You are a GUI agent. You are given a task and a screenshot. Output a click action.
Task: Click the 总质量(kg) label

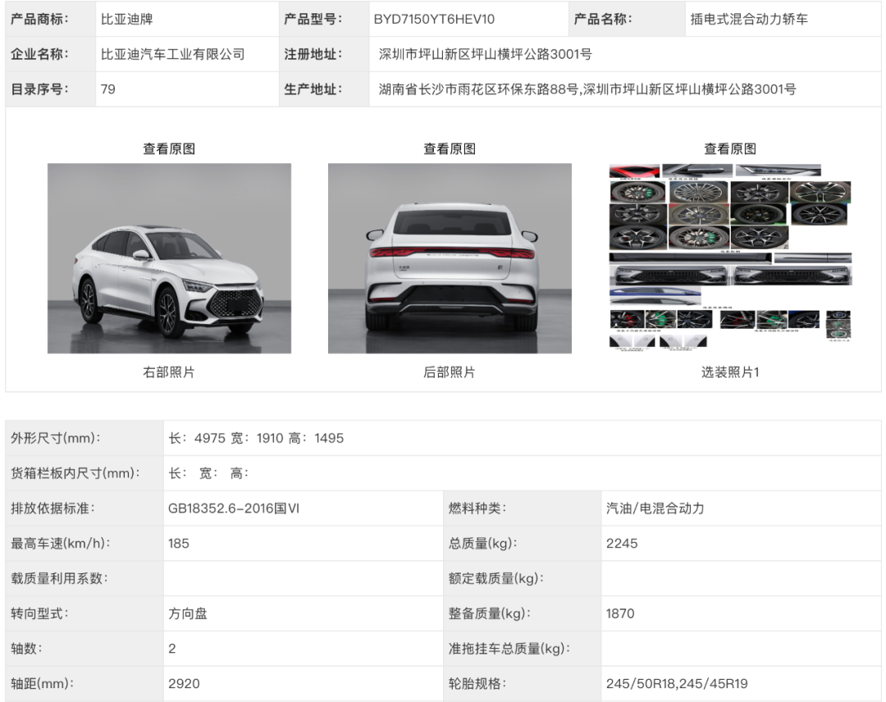coord(482,543)
